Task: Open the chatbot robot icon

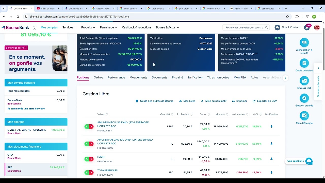Action: (309, 161)
